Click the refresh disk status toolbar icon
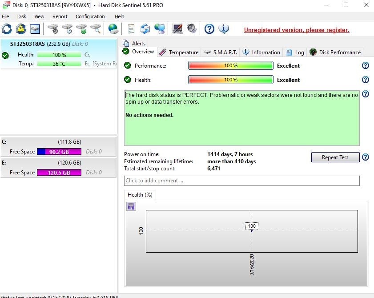Screen dimensions: 374x298 tap(7, 29)
